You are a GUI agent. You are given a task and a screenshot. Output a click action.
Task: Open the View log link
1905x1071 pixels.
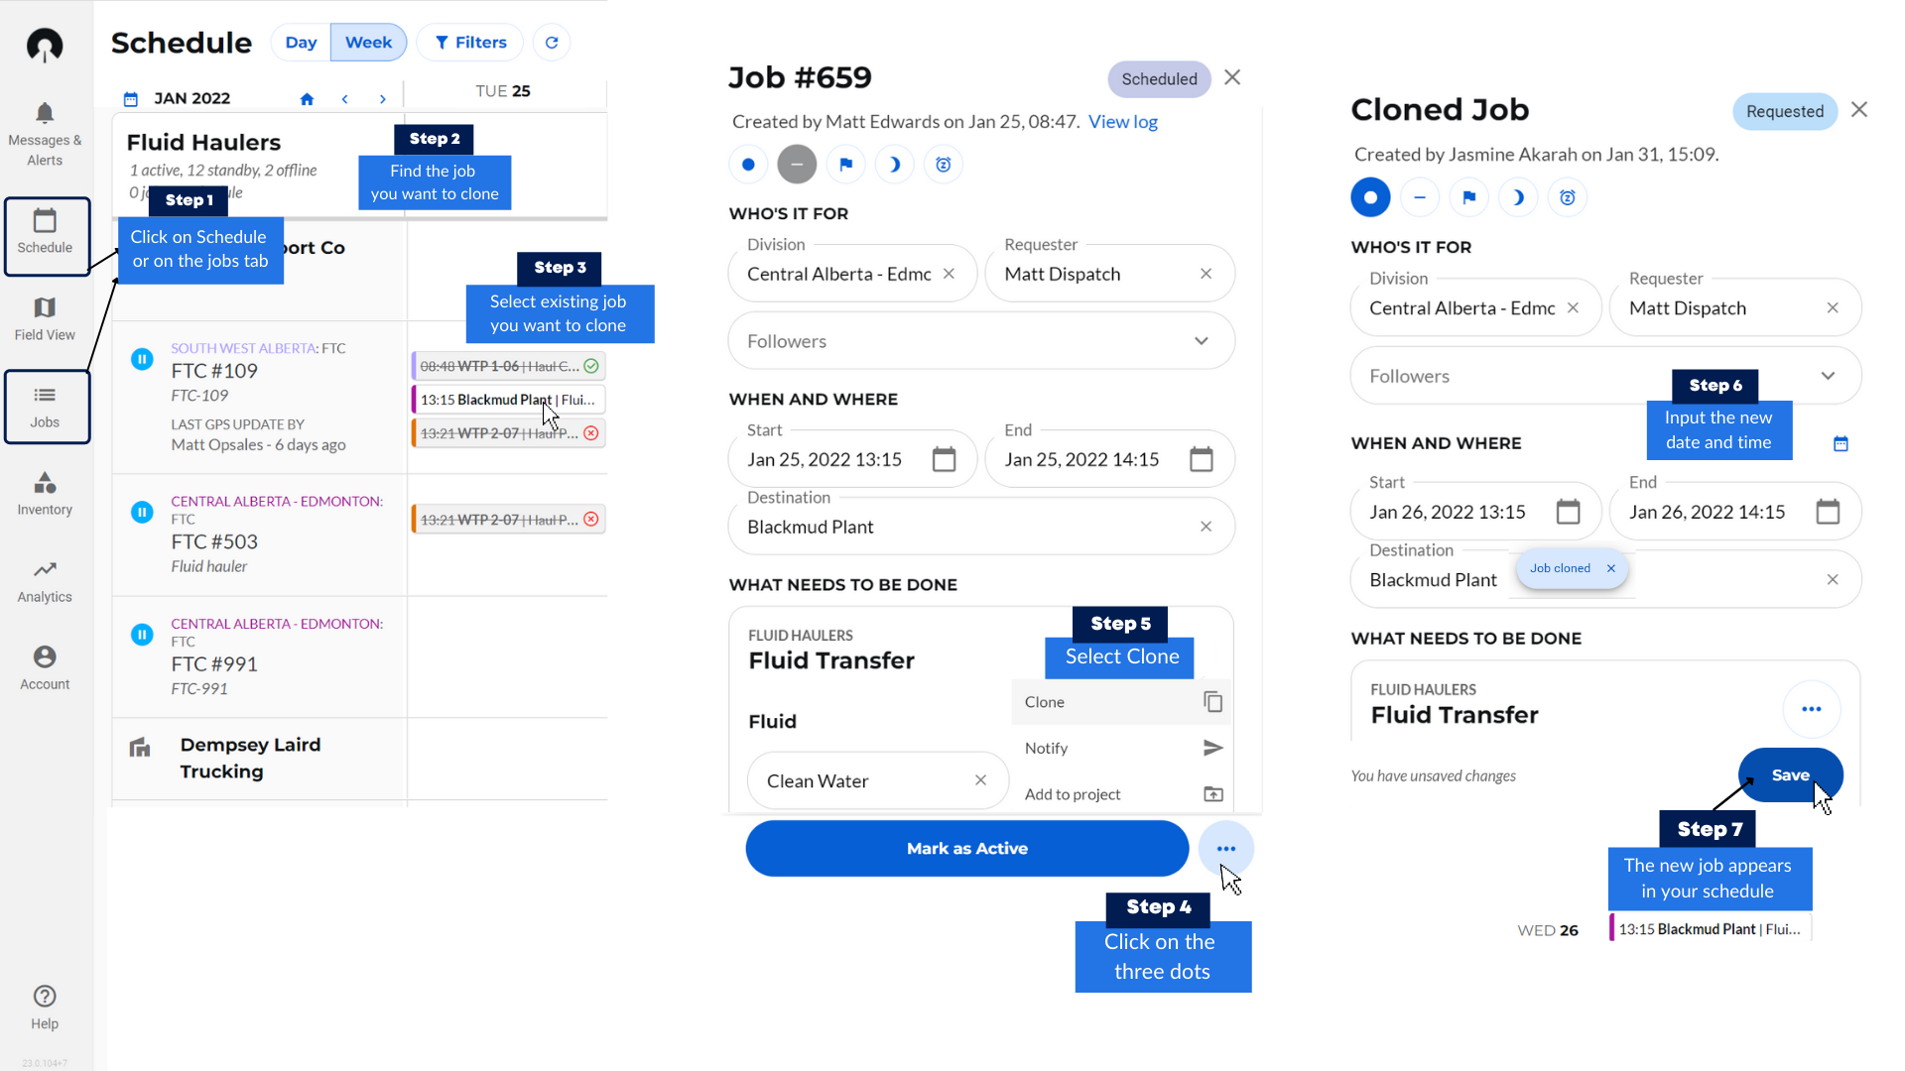1122,122
